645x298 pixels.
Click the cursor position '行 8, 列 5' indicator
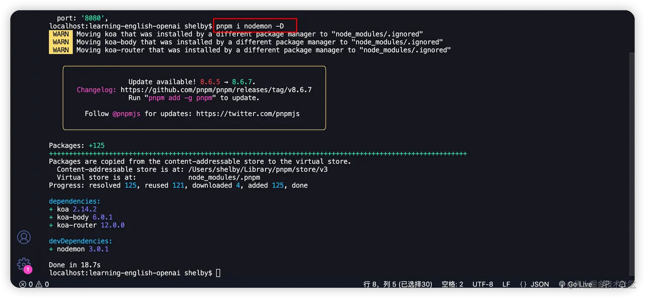coord(398,284)
